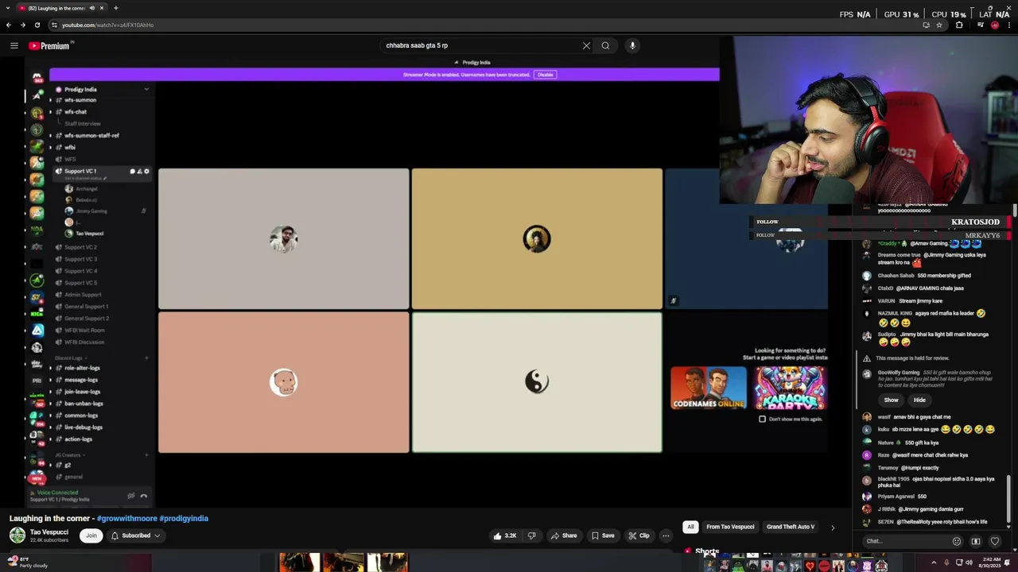
Task: Go back with browser back arrow
Action: click(9, 25)
